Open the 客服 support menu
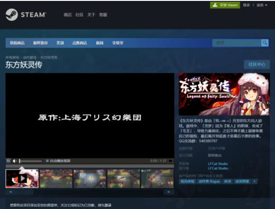 [x=103, y=15]
